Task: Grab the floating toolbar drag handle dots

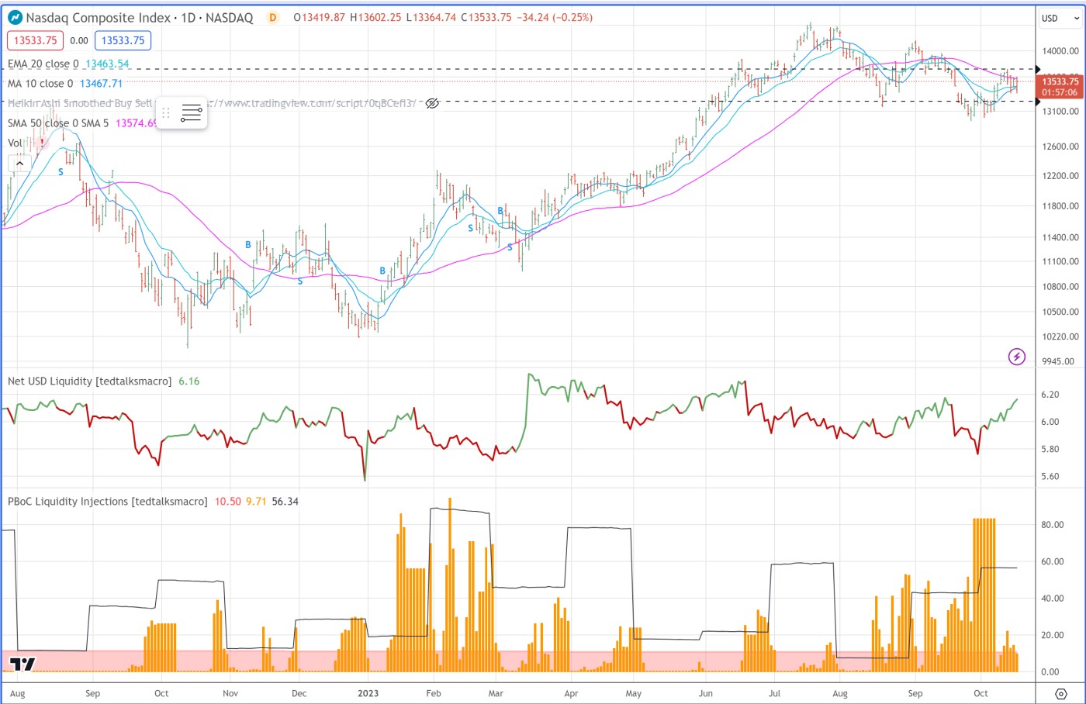Action: pyautogui.click(x=165, y=113)
